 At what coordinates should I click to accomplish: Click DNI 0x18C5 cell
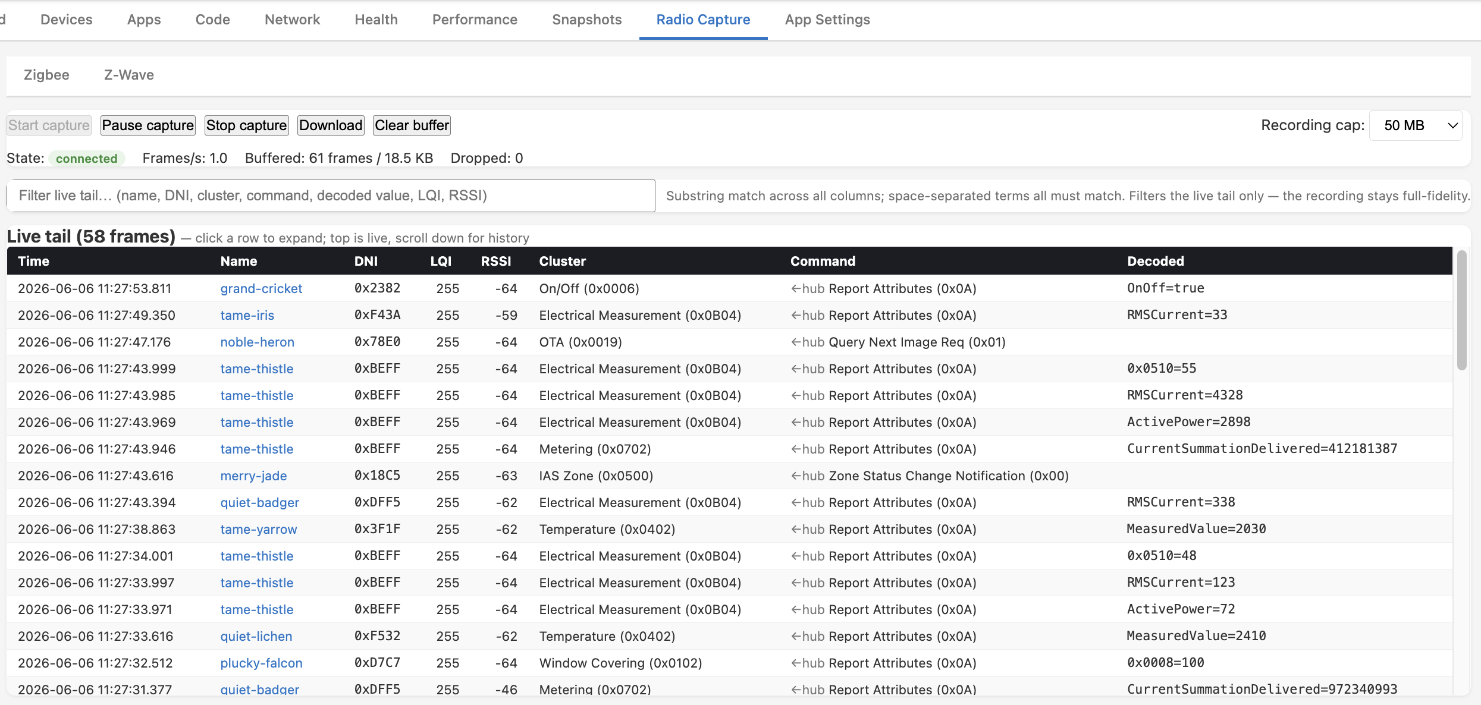coord(377,476)
